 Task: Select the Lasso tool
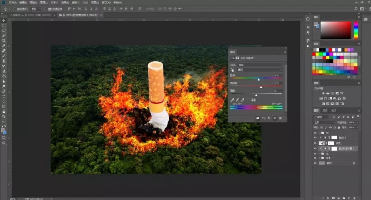[4, 31]
